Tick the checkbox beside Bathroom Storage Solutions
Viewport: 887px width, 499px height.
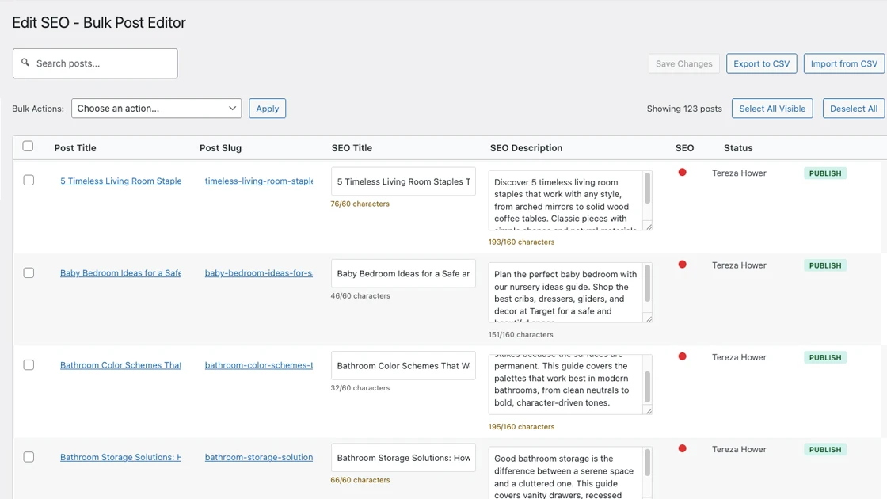tap(29, 456)
